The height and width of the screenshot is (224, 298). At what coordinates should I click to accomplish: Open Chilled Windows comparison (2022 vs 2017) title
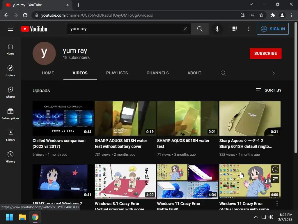point(59,143)
